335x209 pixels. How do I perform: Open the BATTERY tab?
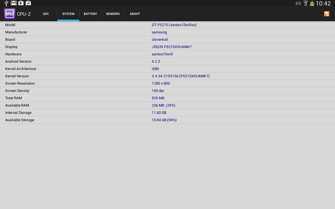[90, 14]
